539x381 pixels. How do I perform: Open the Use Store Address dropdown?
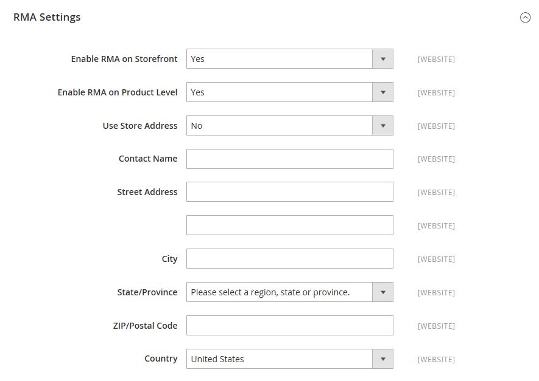click(280, 126)
